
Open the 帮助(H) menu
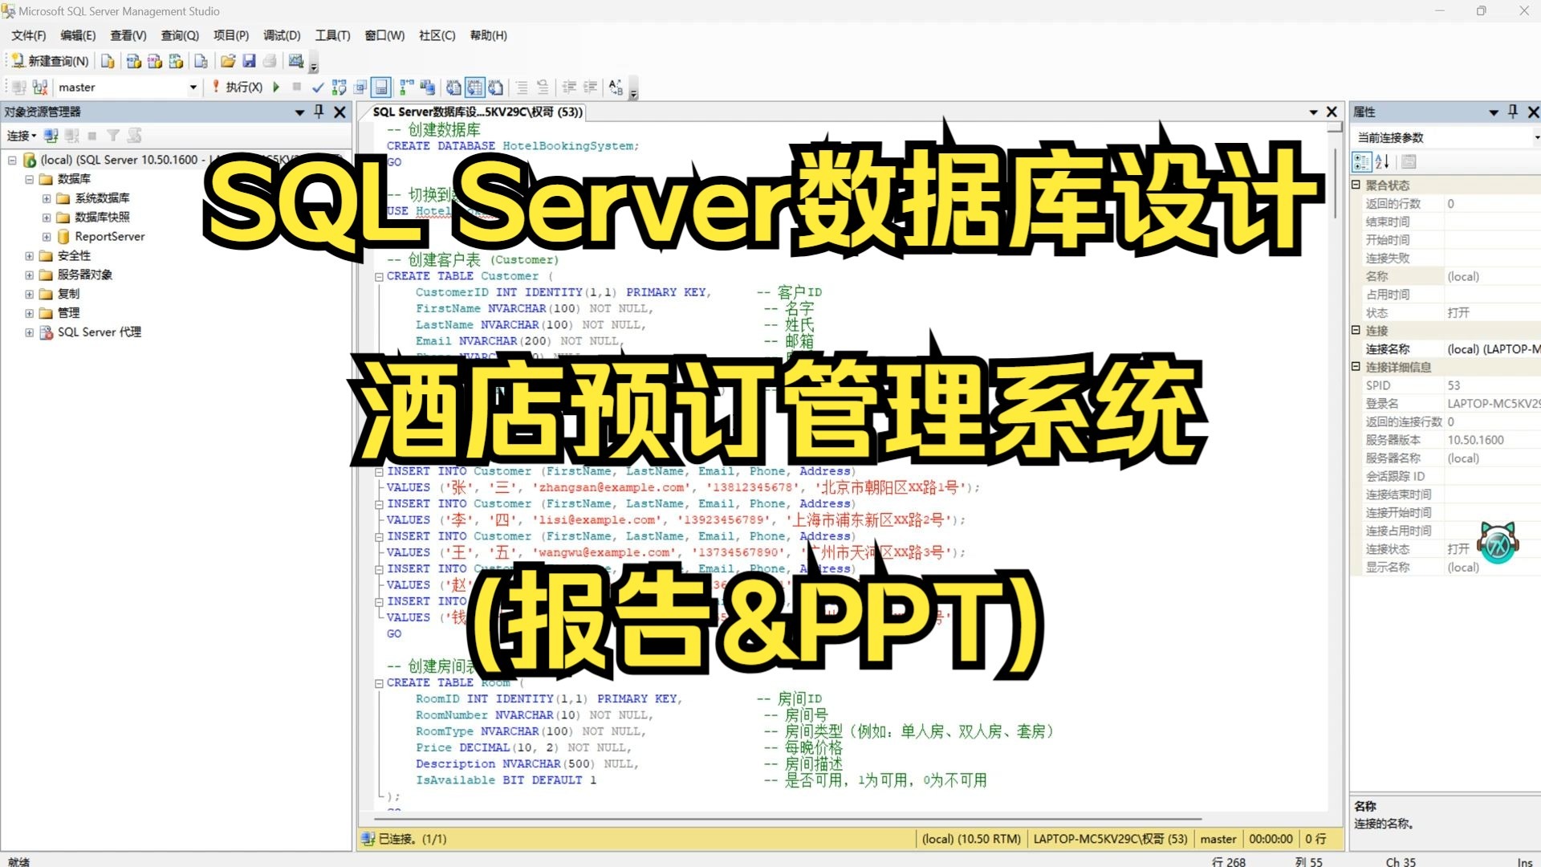click(x=488, y=35)
